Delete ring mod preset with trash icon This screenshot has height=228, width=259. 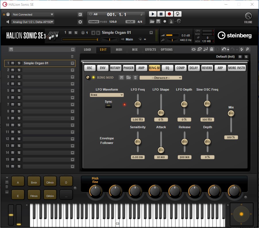135,77
